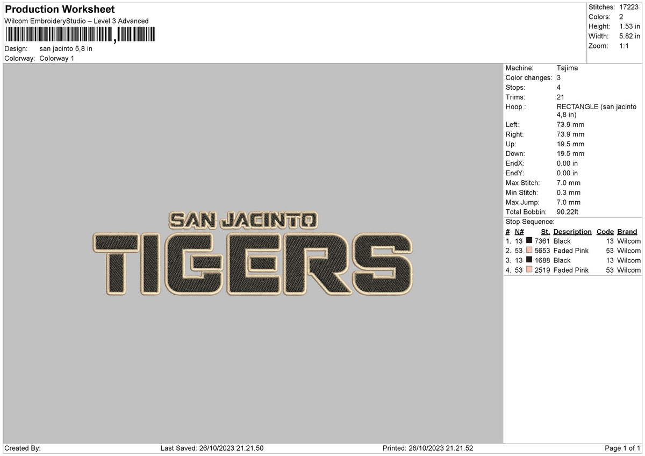Click the 'Right:' label

click(514, 134)
